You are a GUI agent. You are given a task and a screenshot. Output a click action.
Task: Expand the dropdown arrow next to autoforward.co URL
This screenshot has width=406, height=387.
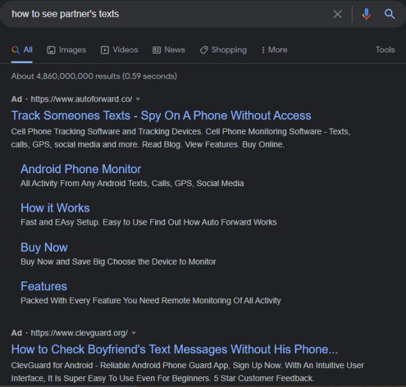coord(138,99)
